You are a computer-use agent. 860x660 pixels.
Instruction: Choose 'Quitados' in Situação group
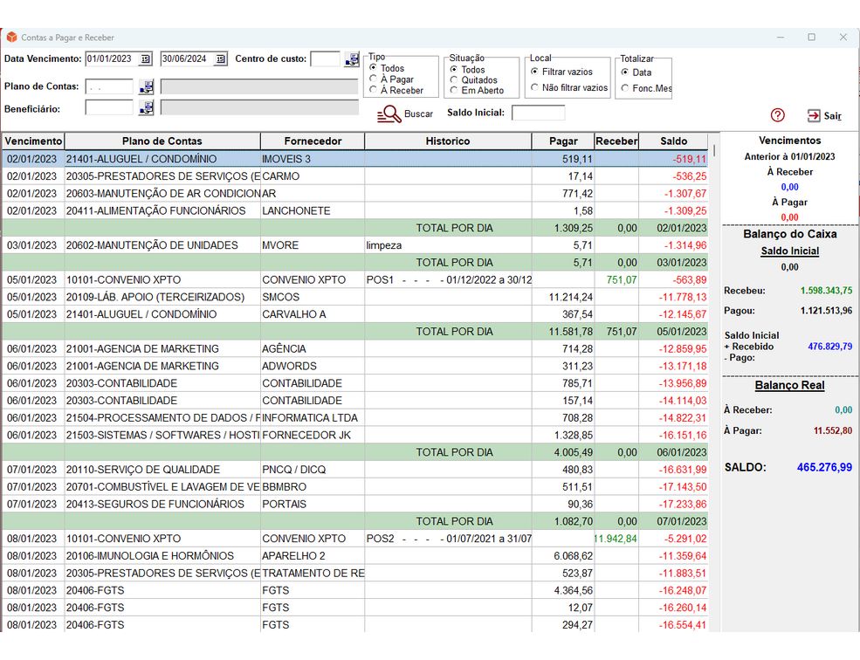(x=454, y=79)
